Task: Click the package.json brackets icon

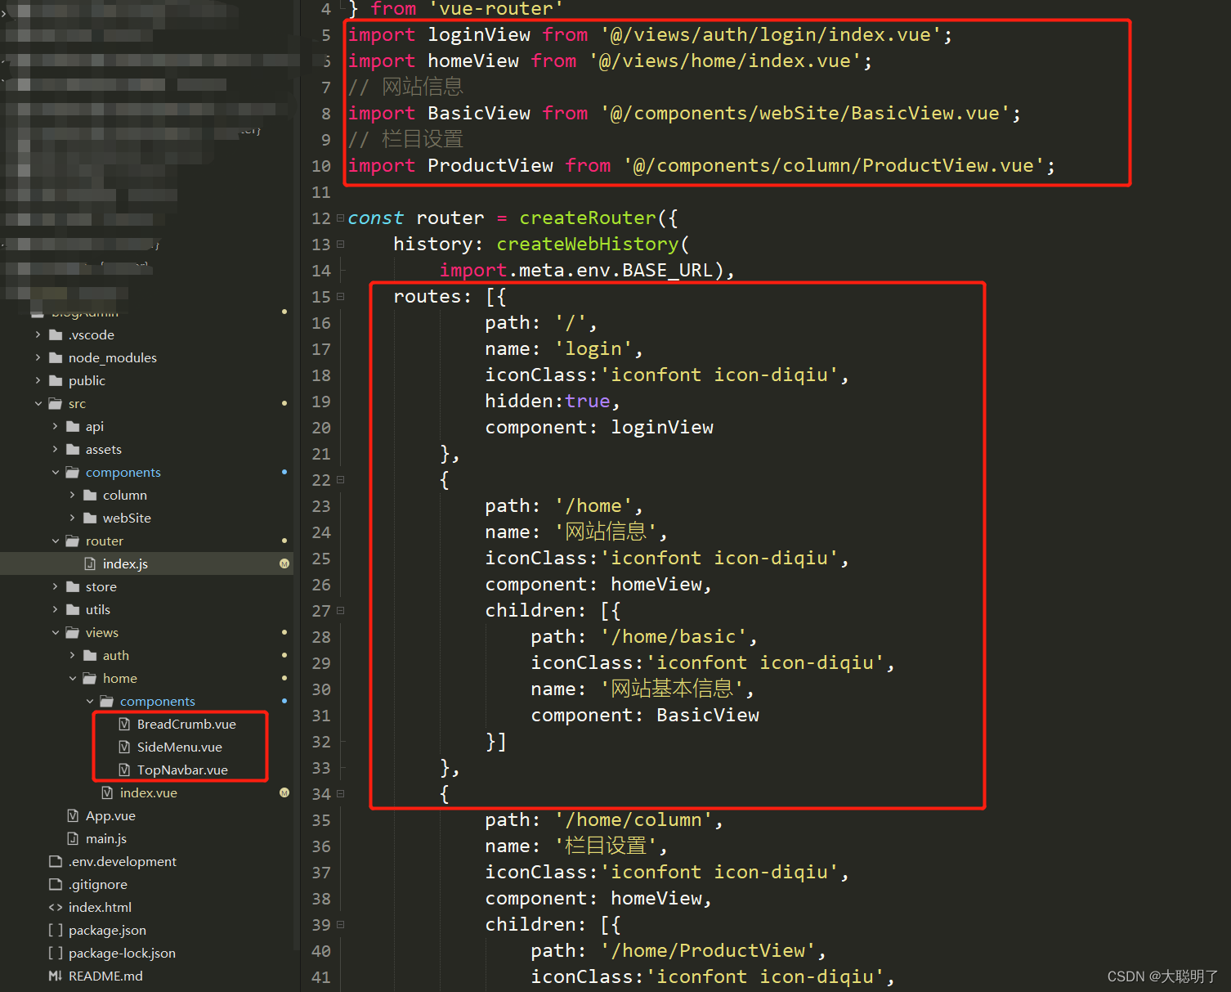Action: pos(56,930)
